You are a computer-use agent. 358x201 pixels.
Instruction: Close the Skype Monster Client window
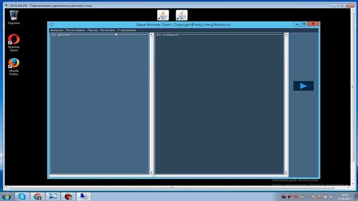[x=313, y=23]
